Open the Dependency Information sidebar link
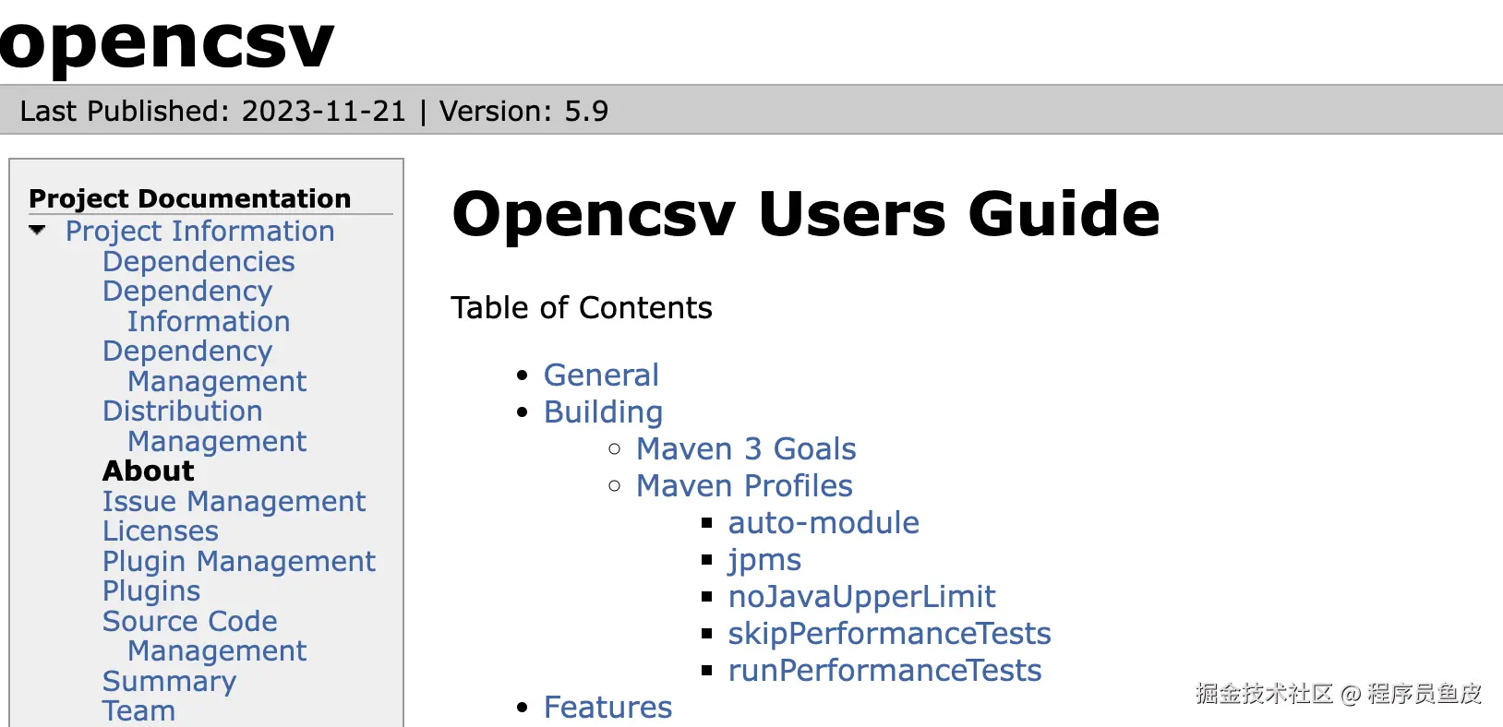 click(197, 306)
